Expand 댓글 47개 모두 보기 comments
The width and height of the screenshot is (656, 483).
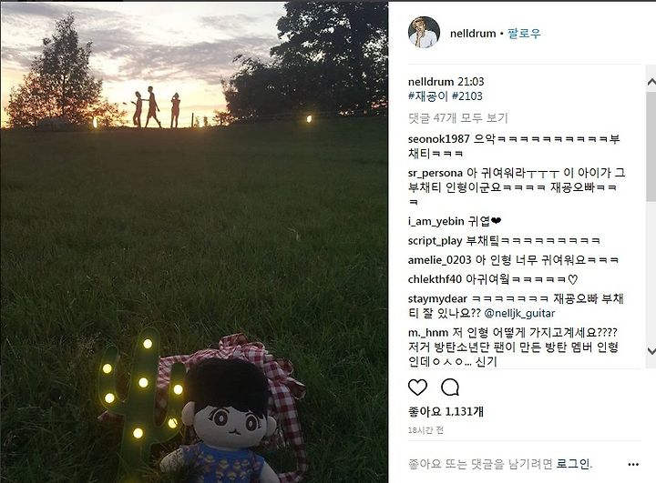[457, 118]
